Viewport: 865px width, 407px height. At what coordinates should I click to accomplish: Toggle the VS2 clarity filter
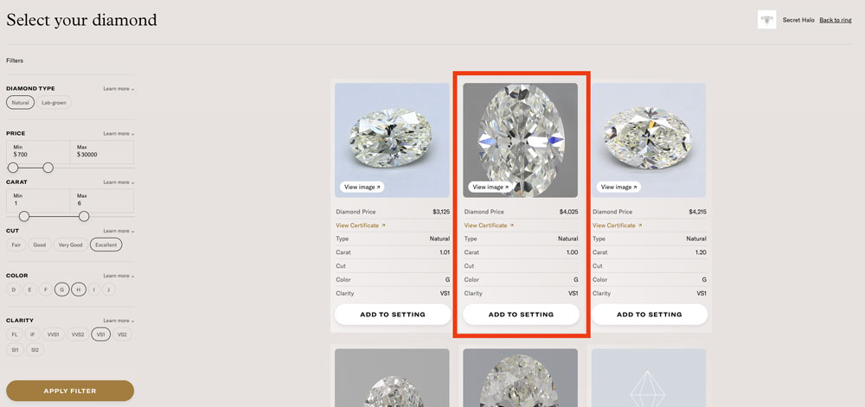(x=123, y=334)
